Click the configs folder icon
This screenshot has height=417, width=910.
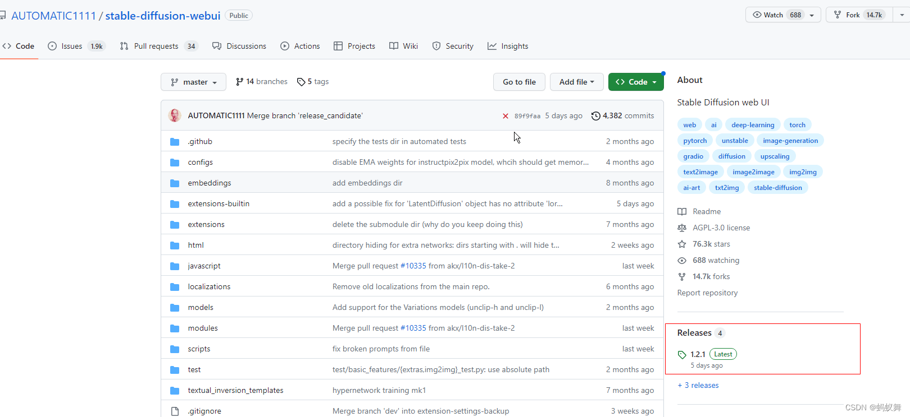[x=175, y=163]
